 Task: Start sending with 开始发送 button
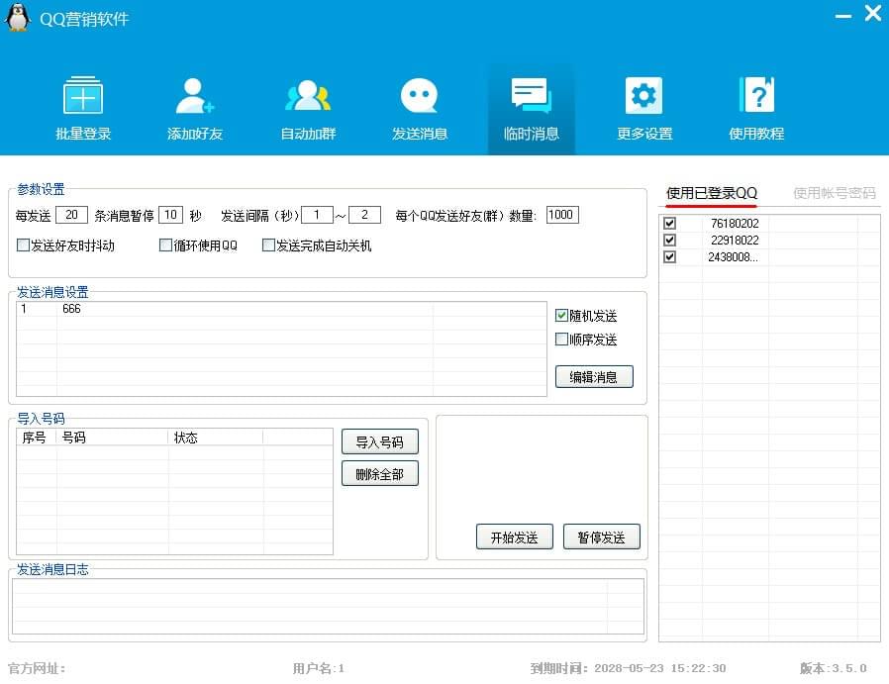click(514, 537)
